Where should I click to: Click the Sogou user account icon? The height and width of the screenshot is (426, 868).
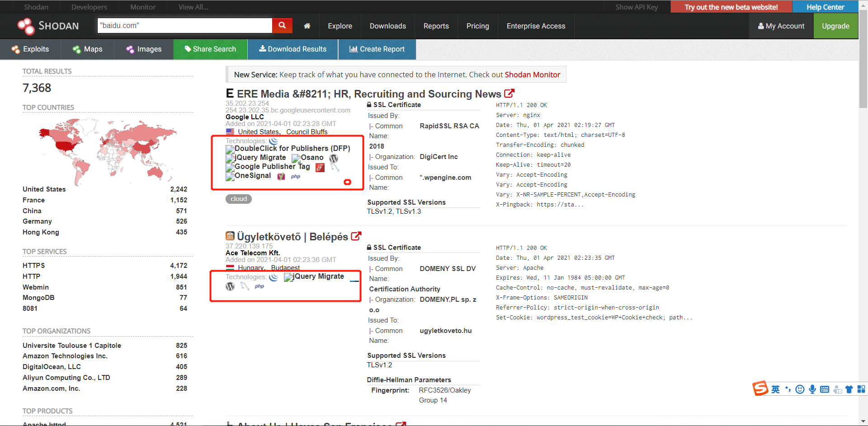coord(837,389)
